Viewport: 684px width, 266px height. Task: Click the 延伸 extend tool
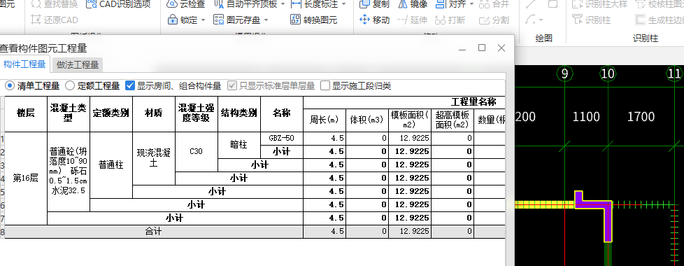413,20
